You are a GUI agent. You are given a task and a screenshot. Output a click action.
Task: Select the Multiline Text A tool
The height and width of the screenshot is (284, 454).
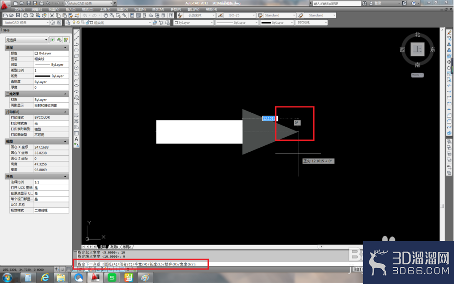coord(76,139)
